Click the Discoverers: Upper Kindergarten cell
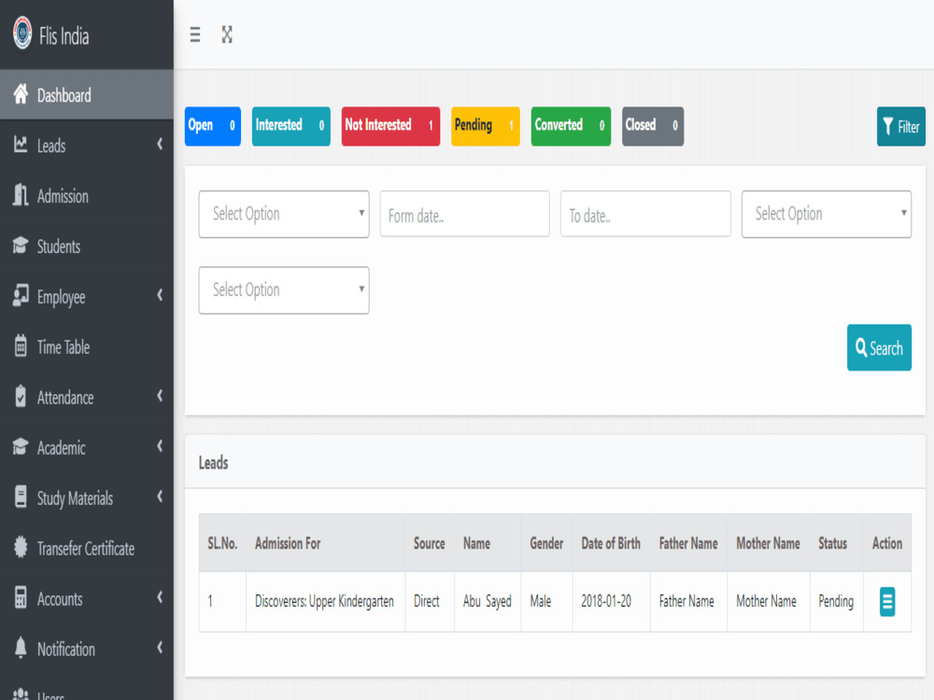 (x=325, y=601)
